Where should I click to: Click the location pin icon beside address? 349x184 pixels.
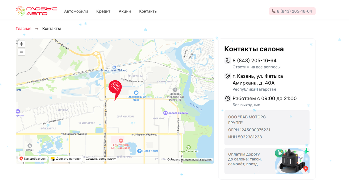228,76
